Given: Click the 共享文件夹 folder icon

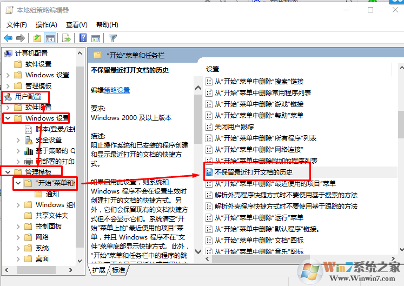Looking at the screenshot, I should pos(28,215).
